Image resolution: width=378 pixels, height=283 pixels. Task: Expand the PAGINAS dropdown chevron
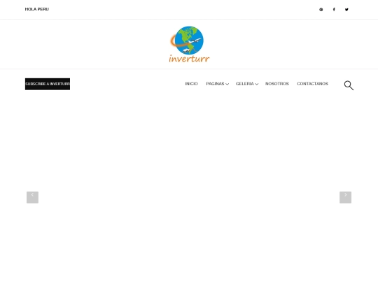227,84
